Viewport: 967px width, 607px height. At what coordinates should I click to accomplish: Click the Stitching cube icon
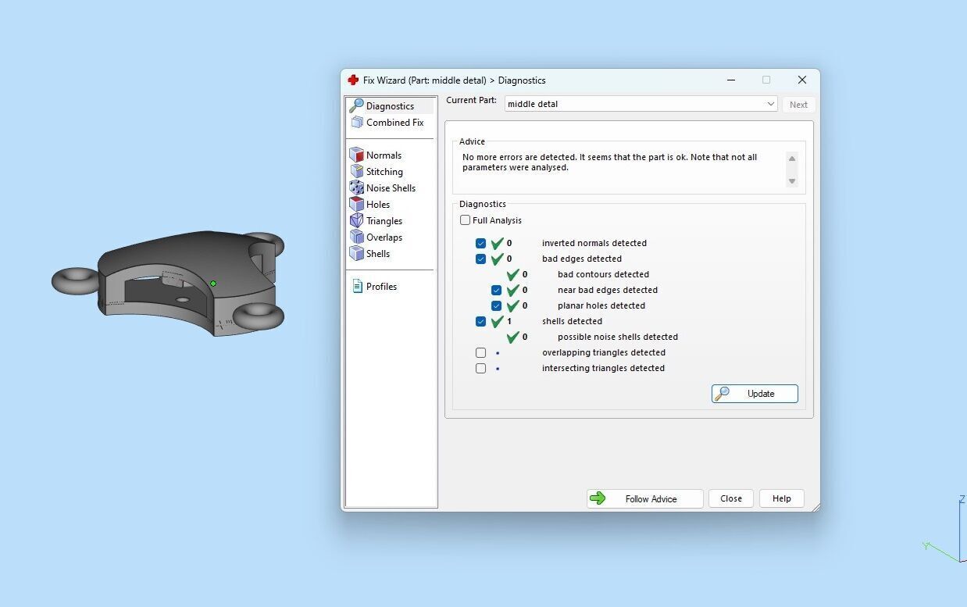pos(356,171)
